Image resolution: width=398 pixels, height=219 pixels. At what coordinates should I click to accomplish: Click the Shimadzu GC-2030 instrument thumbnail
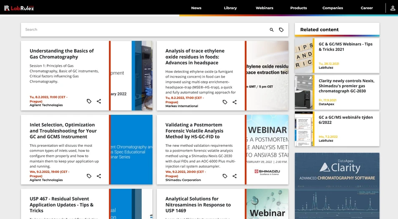pyautogui.click(x=304, y=92)
